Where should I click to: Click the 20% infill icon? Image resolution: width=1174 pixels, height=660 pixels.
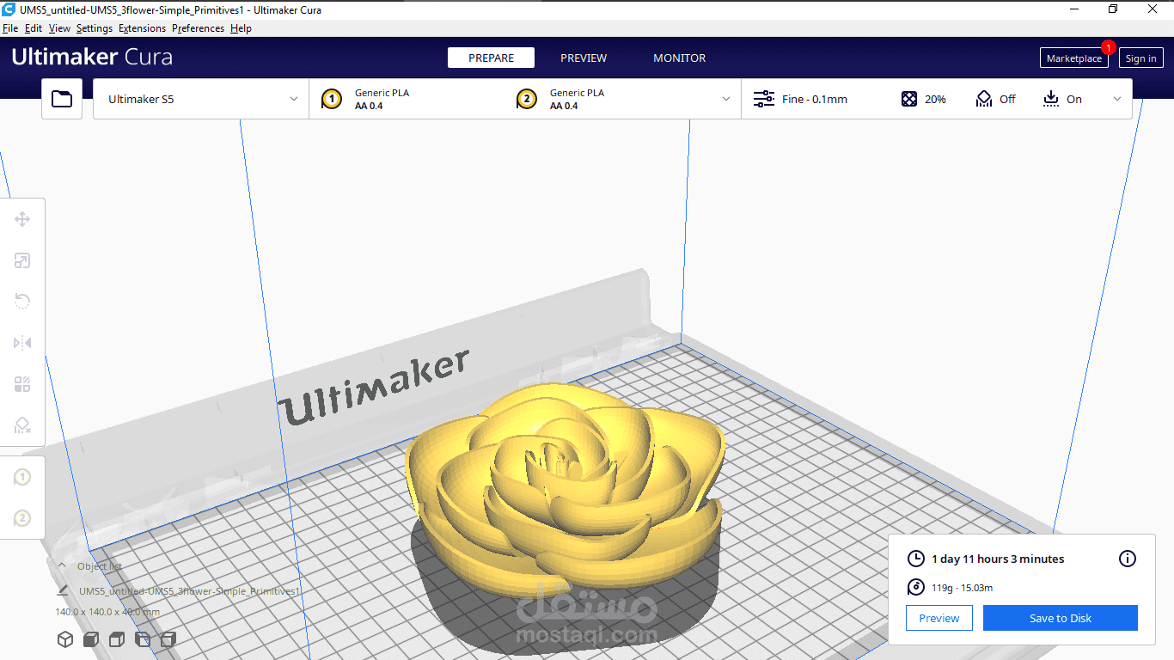[x=909, y=99]
